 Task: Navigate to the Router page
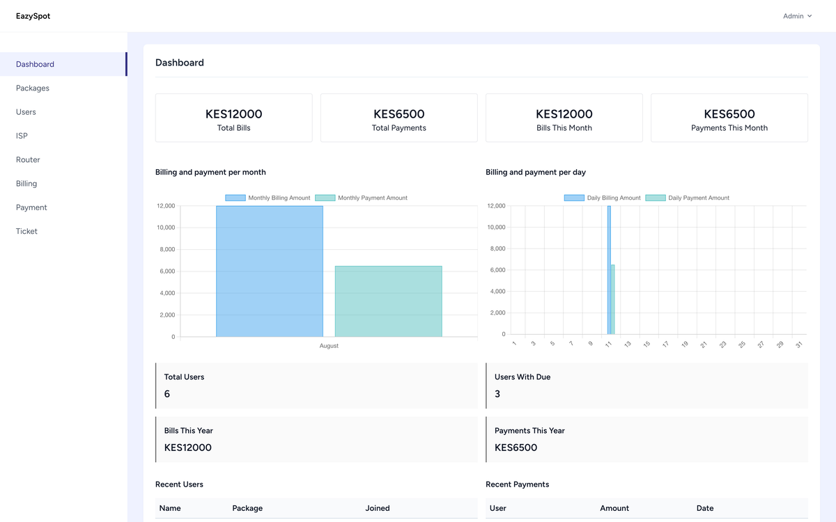tap(28, 160)
